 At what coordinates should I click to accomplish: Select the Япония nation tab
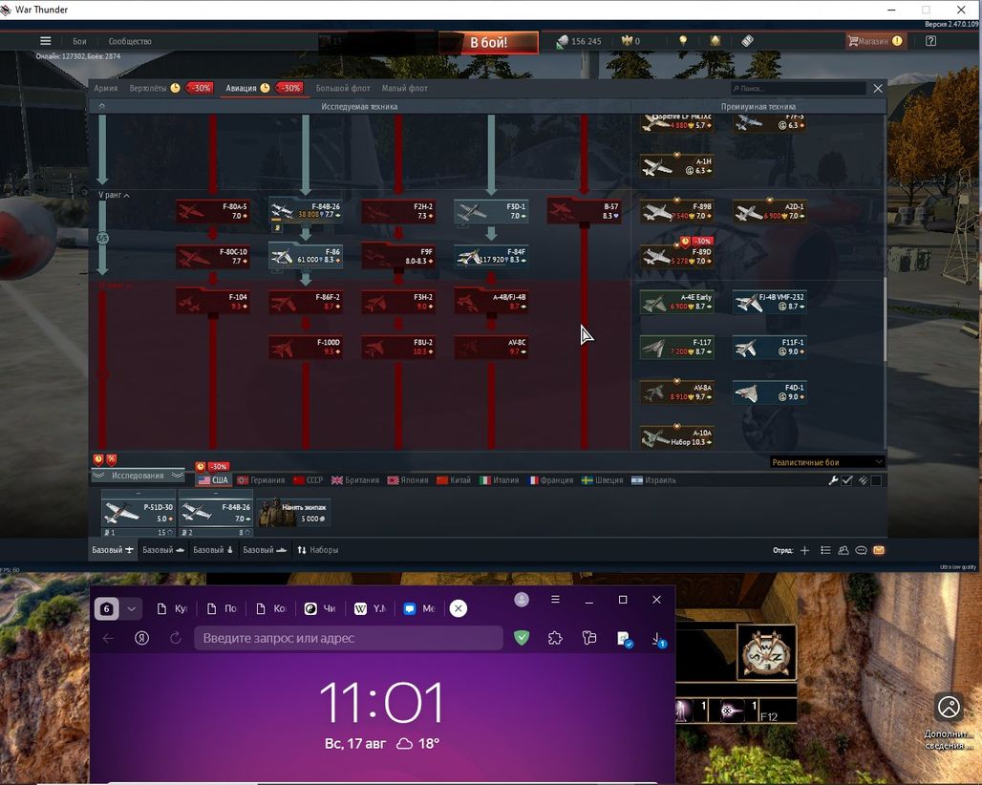point(408,480)
